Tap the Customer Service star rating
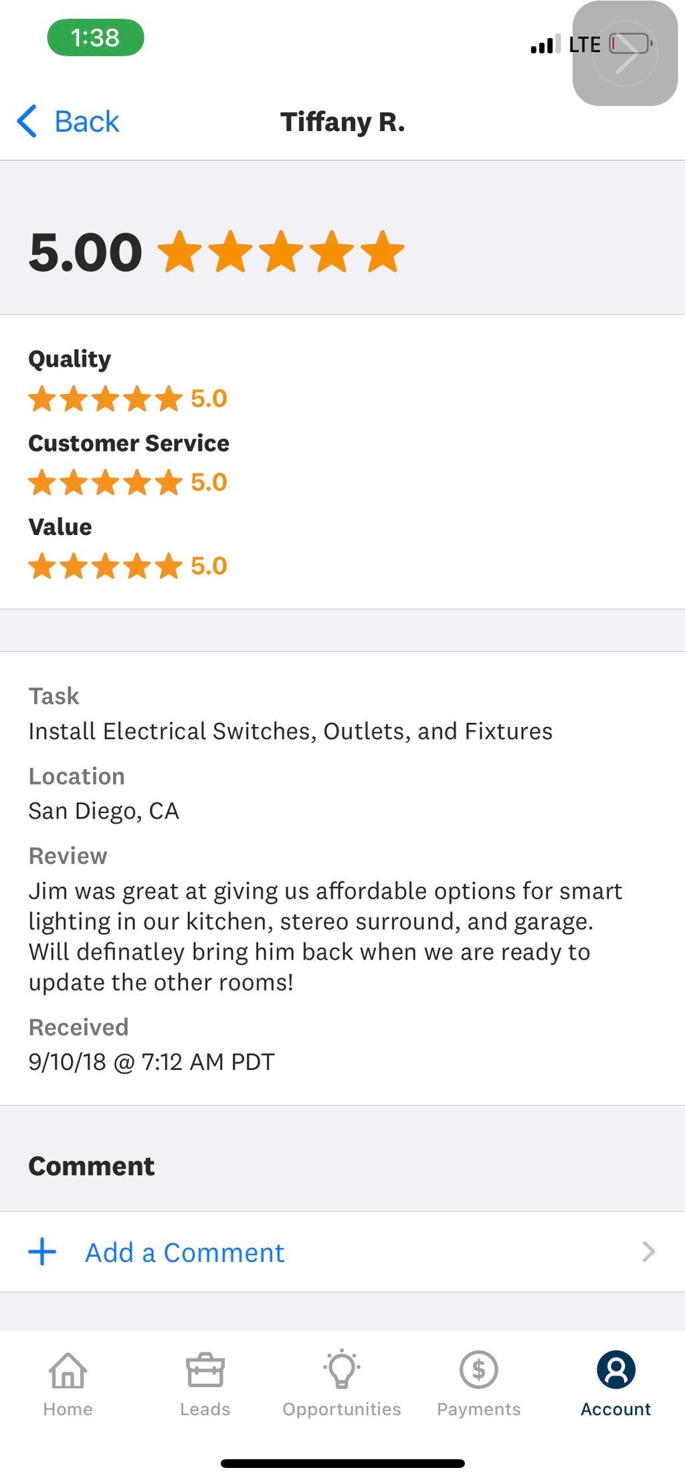Image resolution: width=685 pixels, height=1482 pixels. tap(105, 482)
